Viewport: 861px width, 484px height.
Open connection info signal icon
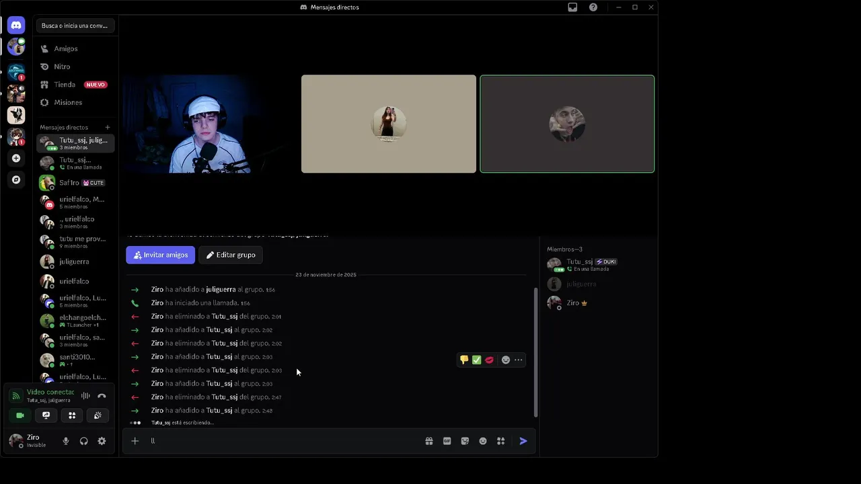click(16, 396)
